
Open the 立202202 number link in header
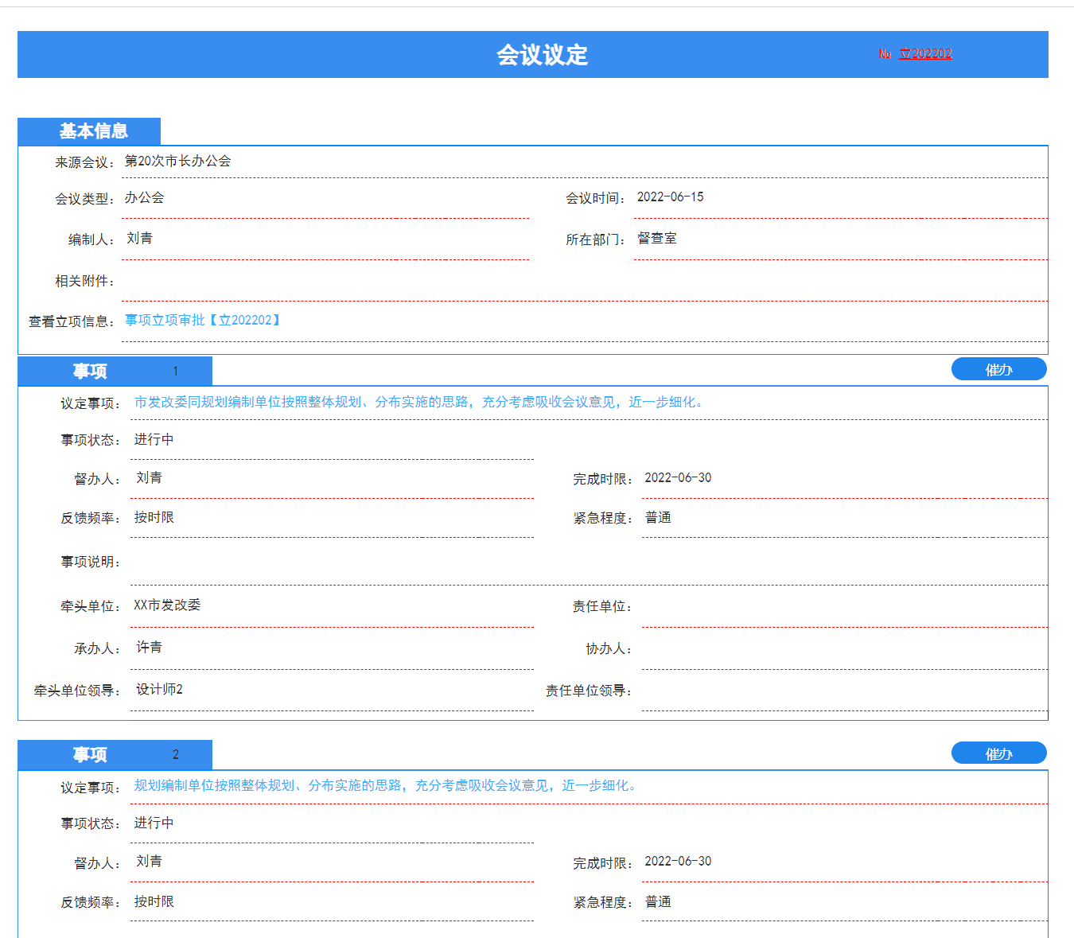[x=925, y=54]
